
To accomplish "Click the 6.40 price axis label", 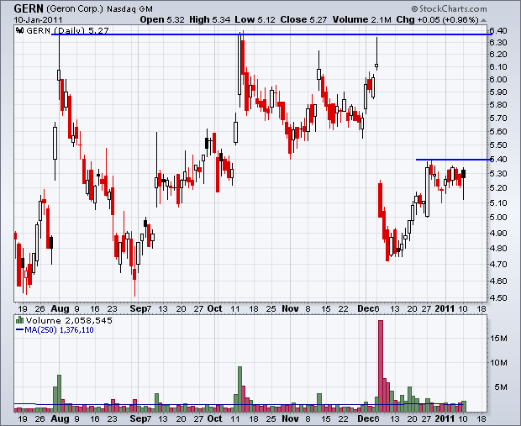I will coord(498,31).
